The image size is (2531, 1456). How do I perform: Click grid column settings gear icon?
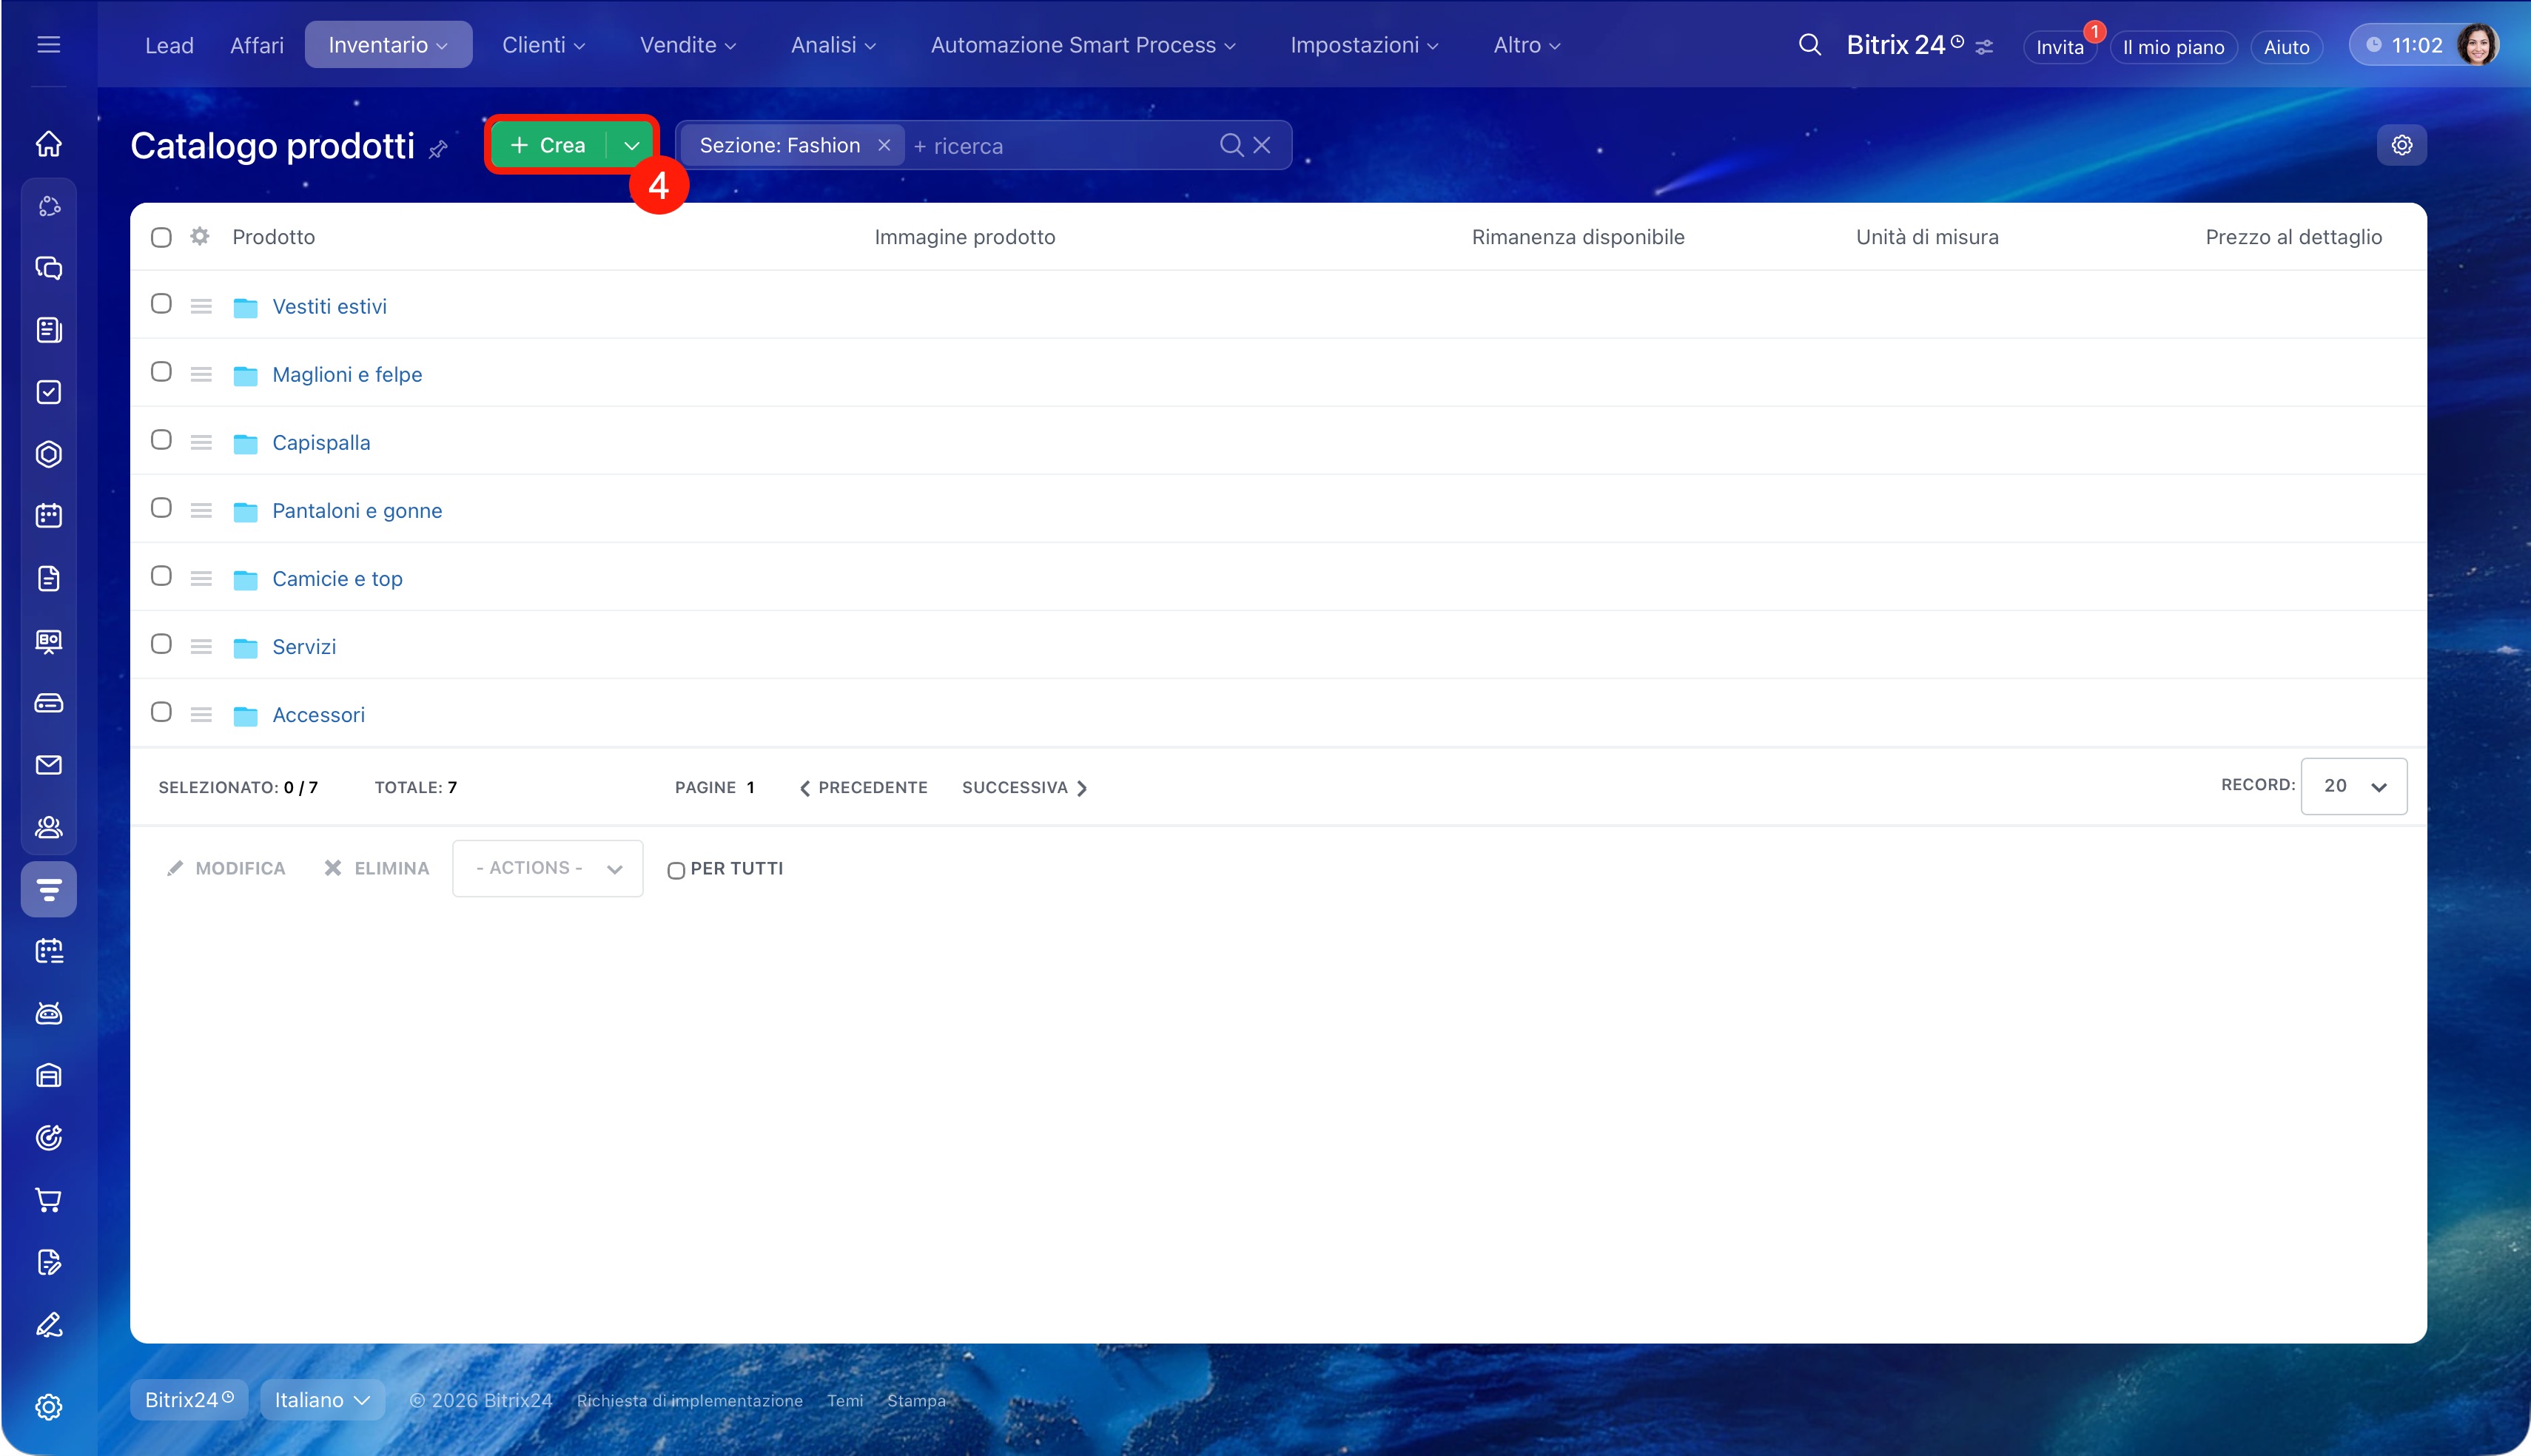pyautogui.click(x=200, y=237)
